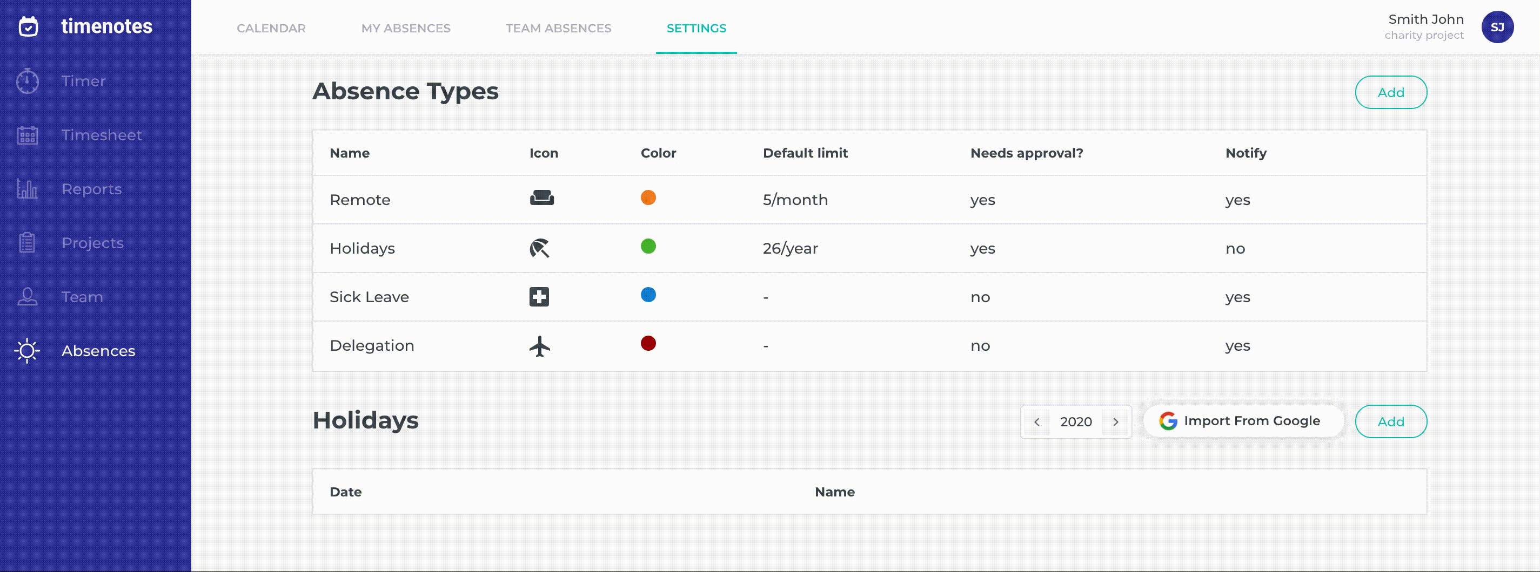Click the Notify value for Holidays row

coord(1235,249)
